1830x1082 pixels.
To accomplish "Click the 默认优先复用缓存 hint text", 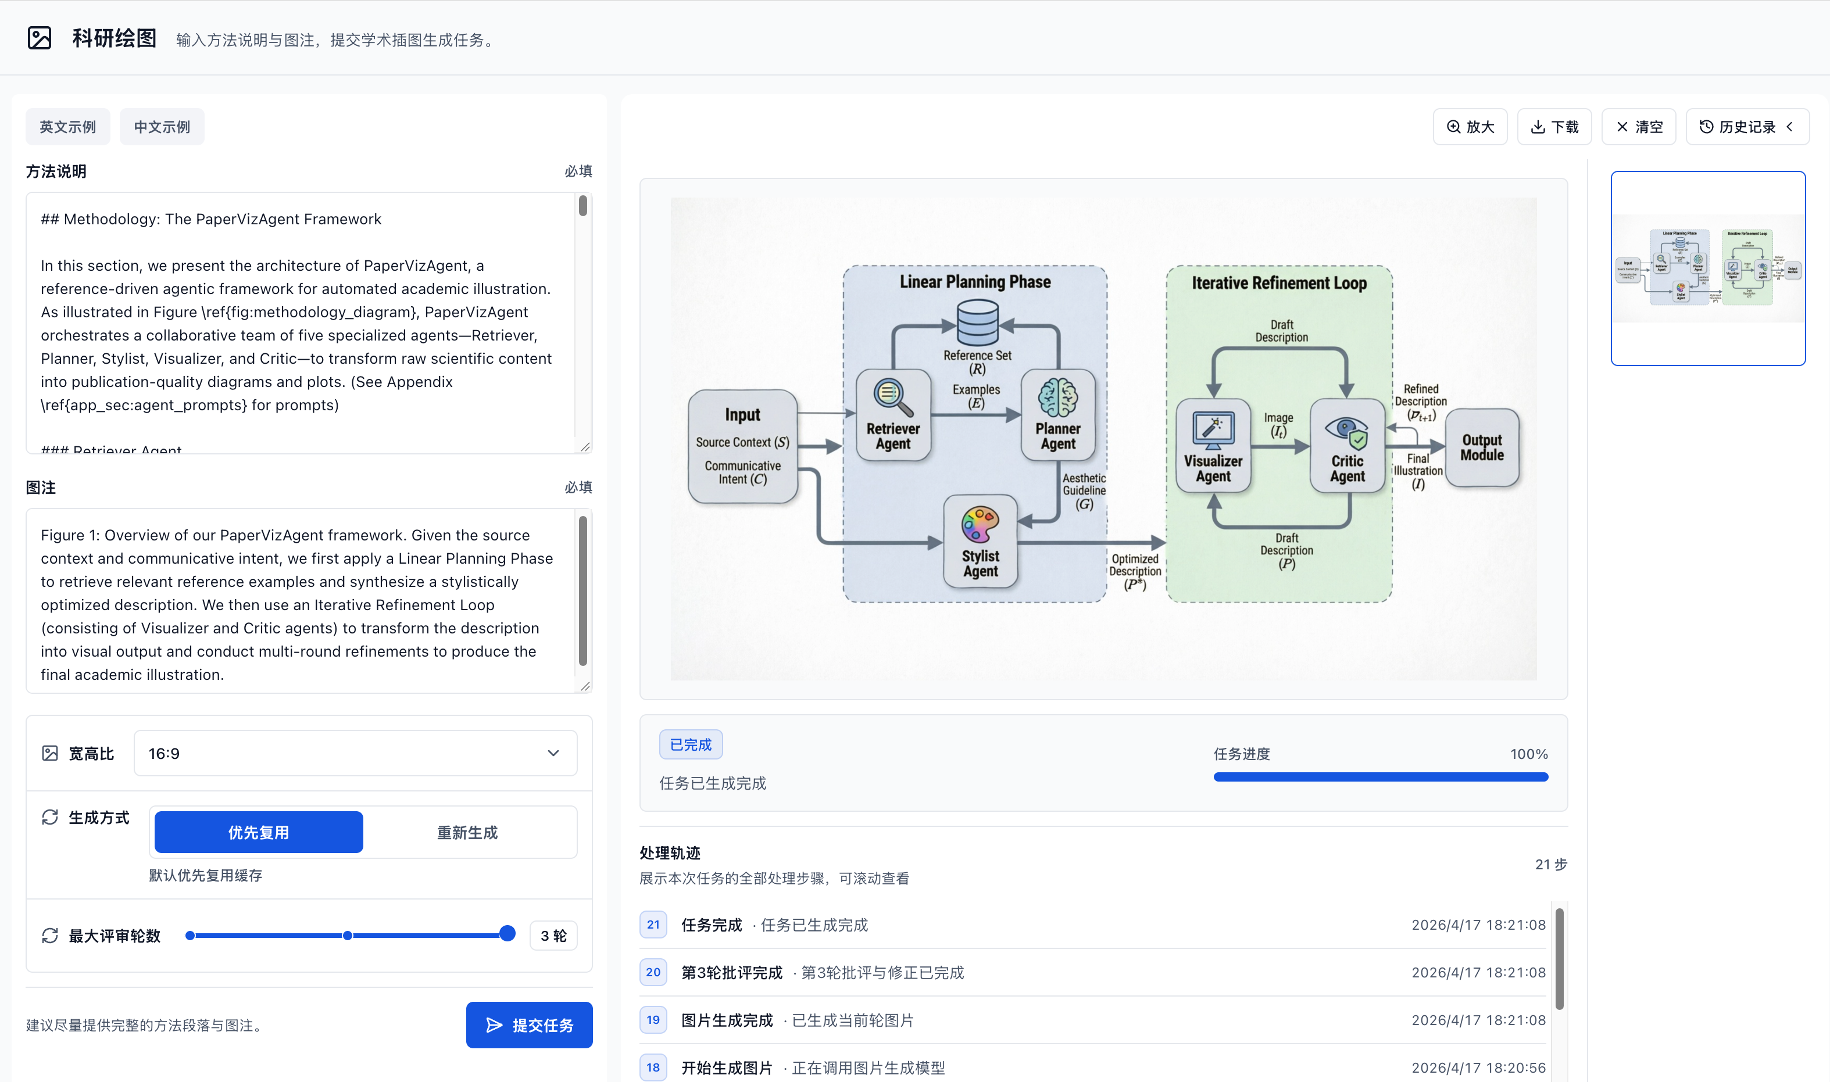I will pos(206,876).
